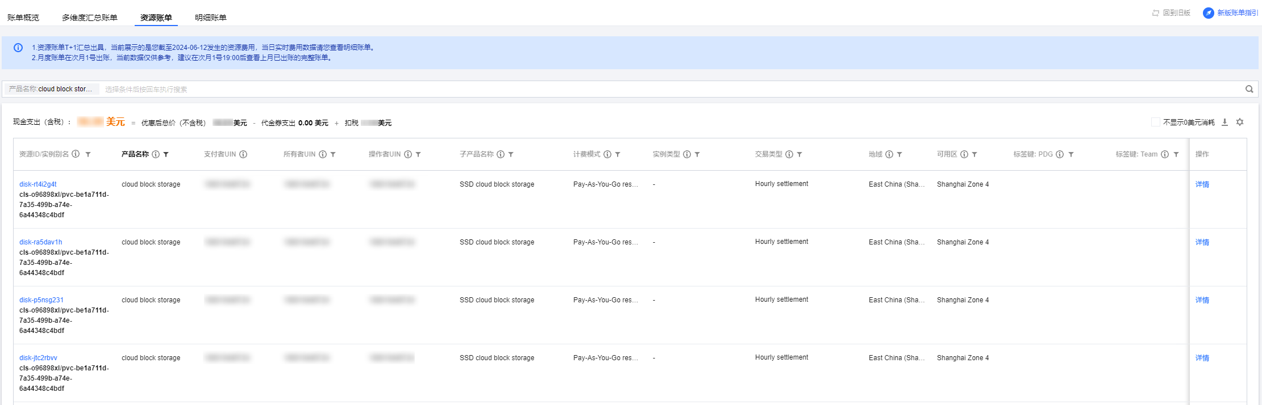Open filter for 计费模式 column
Image resolution: width=1262 pixels, height=405 pixels.
[x=618, y=154]
